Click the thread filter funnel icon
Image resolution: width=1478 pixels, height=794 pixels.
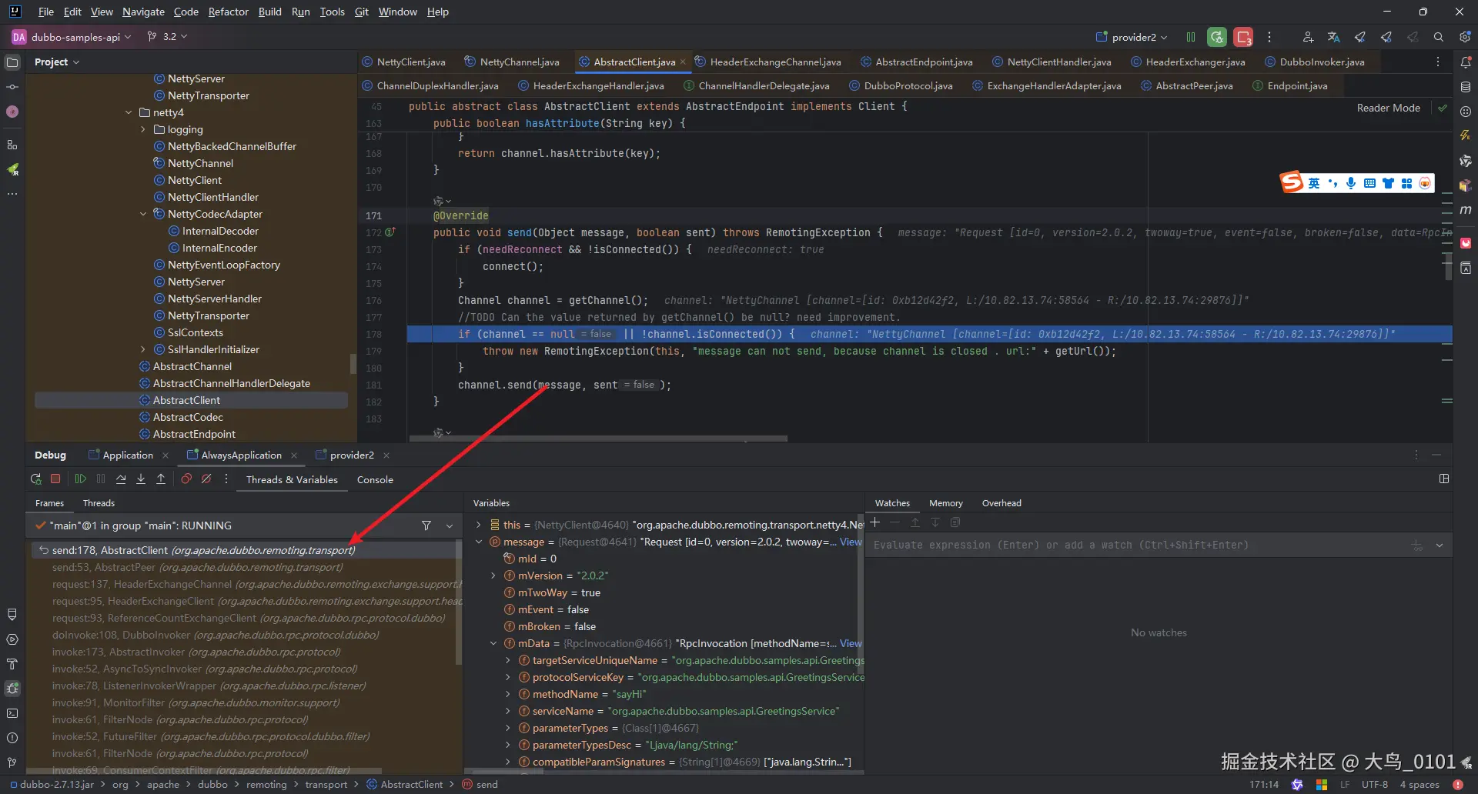click(426, 525)
